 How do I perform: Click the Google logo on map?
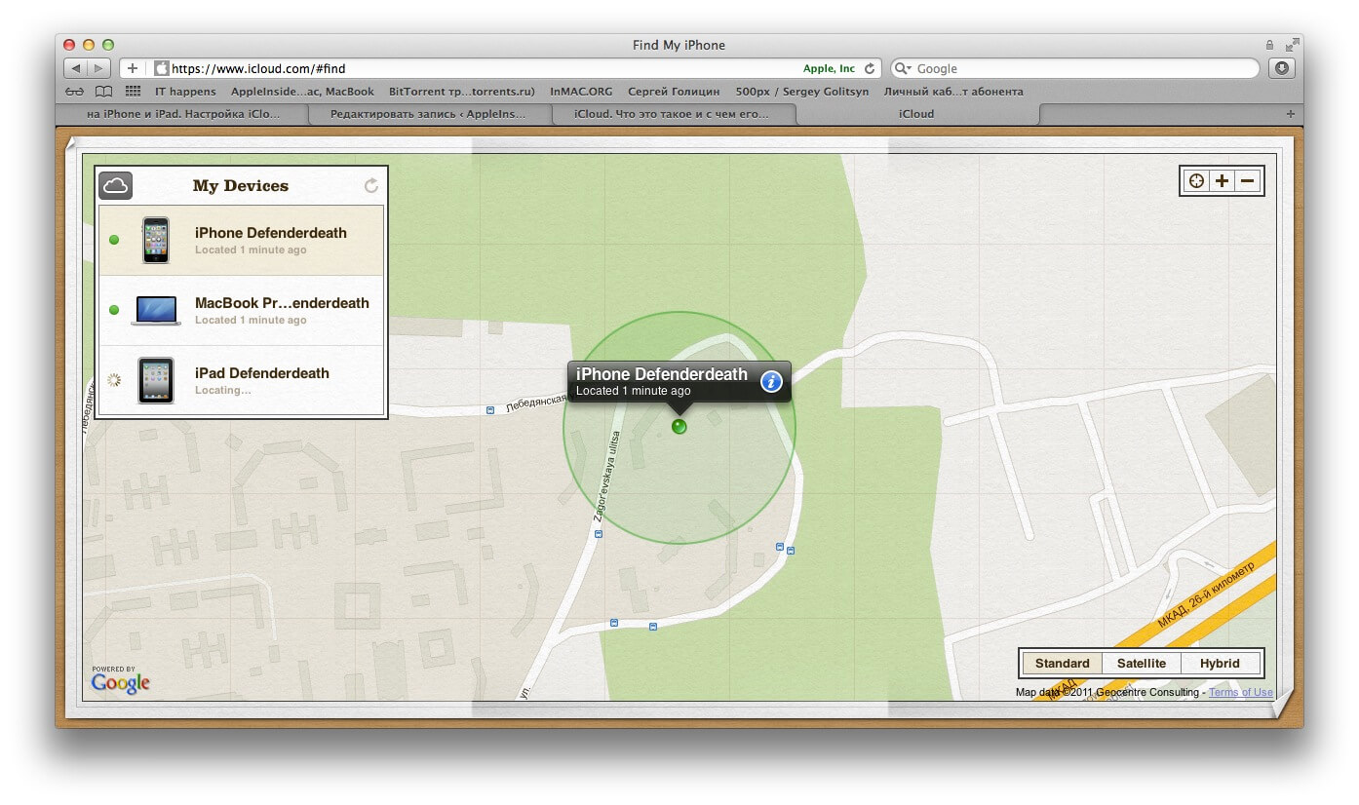coord(120,681)
